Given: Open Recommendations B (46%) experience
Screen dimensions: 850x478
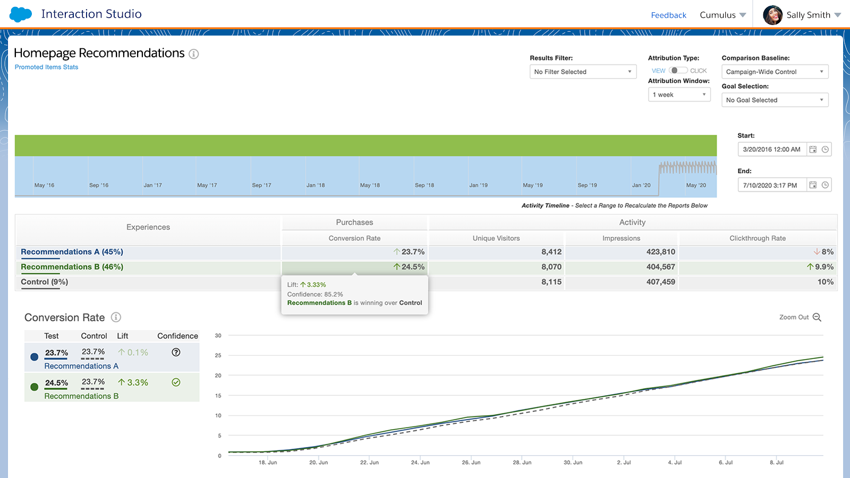Looking at the screenshot, I should pos(72,267).
